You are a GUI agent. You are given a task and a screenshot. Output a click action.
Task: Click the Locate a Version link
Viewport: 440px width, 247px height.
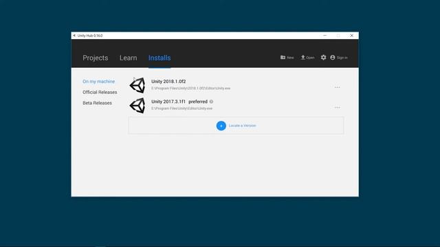tap(243, 126)
